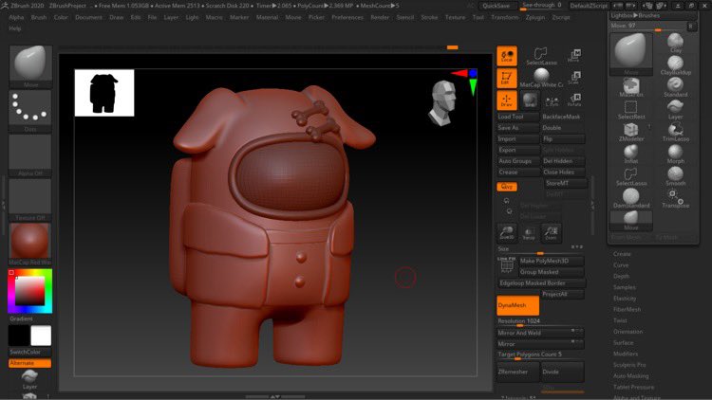Expand the Depth brush section
The height and width of the screenshot is (400, 712).
(x=621, y=276)
